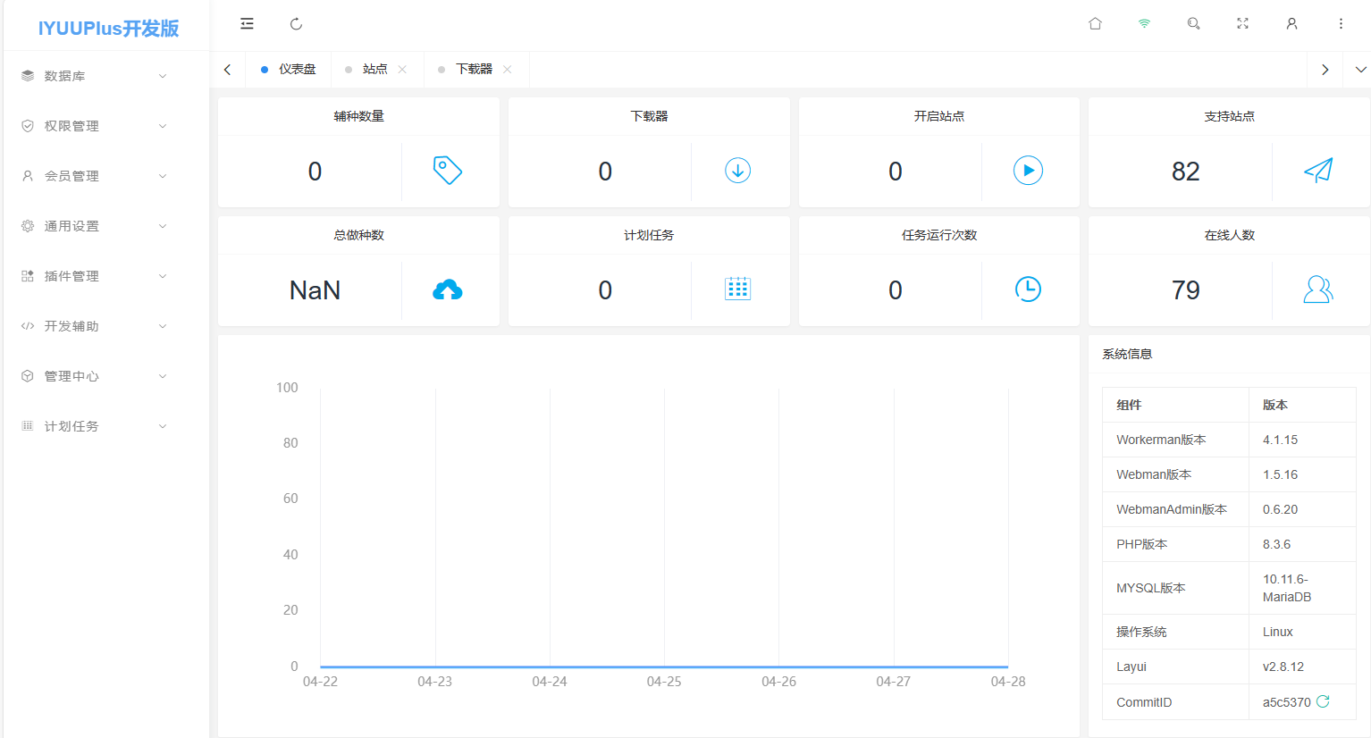
Task: Click the Webman版本 value 1.5.16
Action: pyautogui.click(x=1280, y=474)
